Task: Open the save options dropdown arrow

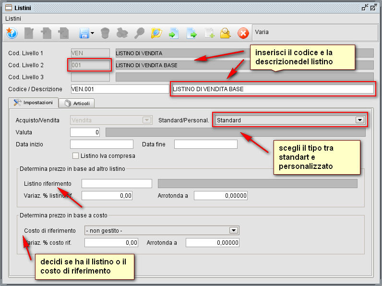Action: (92, 33)
